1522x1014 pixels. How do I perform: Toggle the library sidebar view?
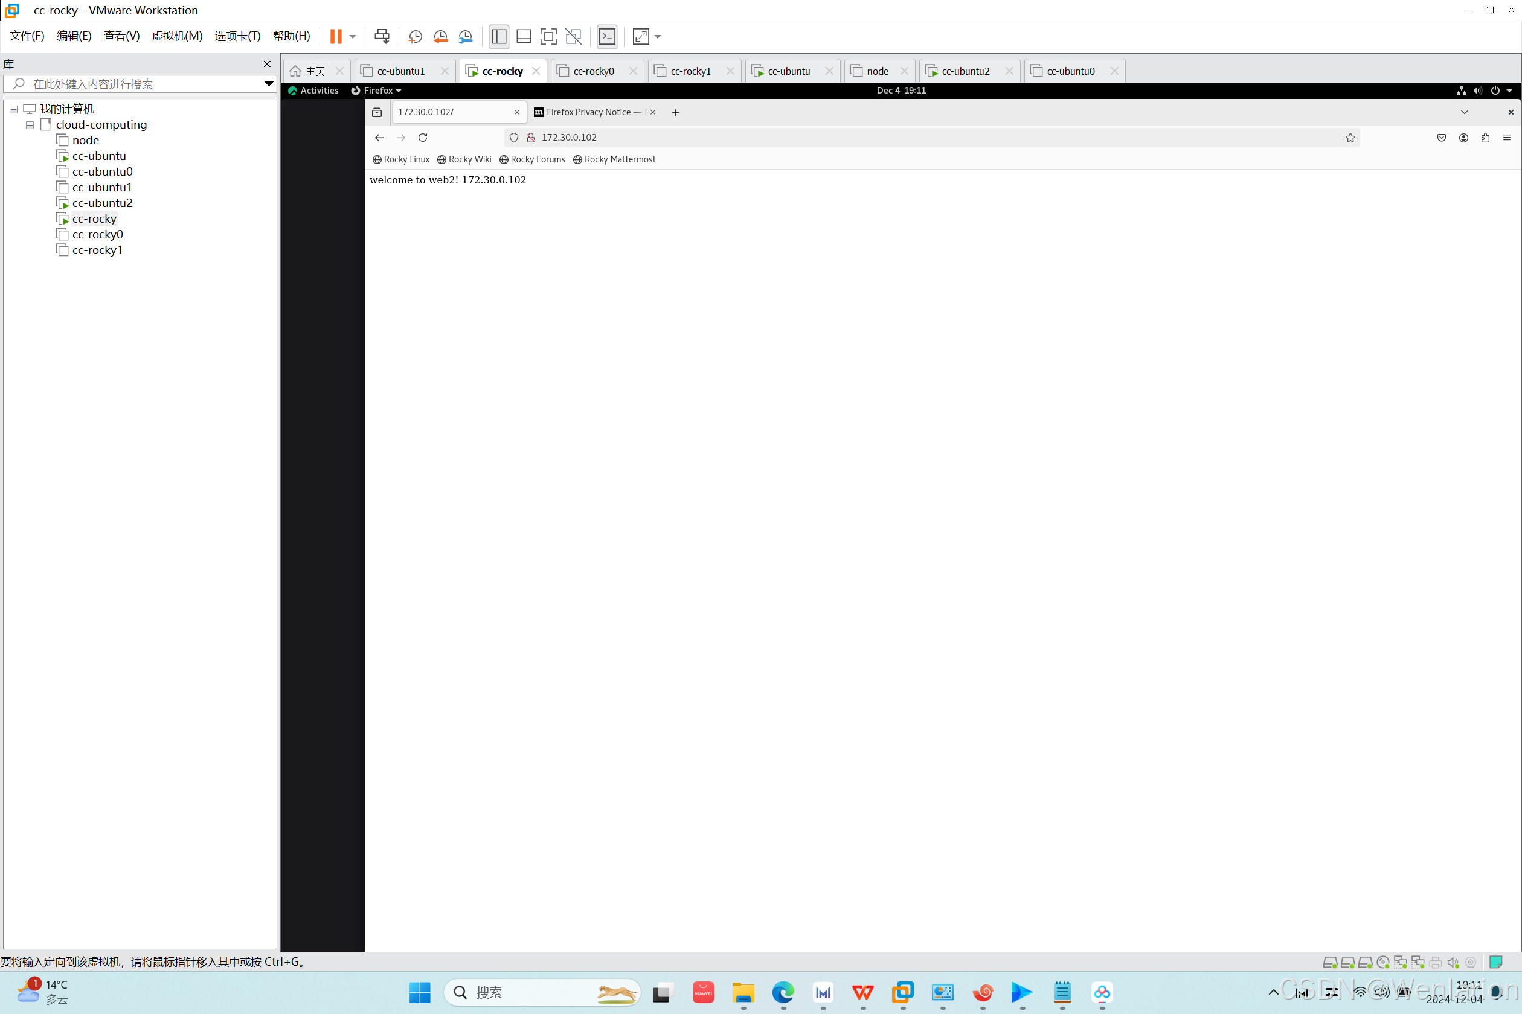coord(498,36)
